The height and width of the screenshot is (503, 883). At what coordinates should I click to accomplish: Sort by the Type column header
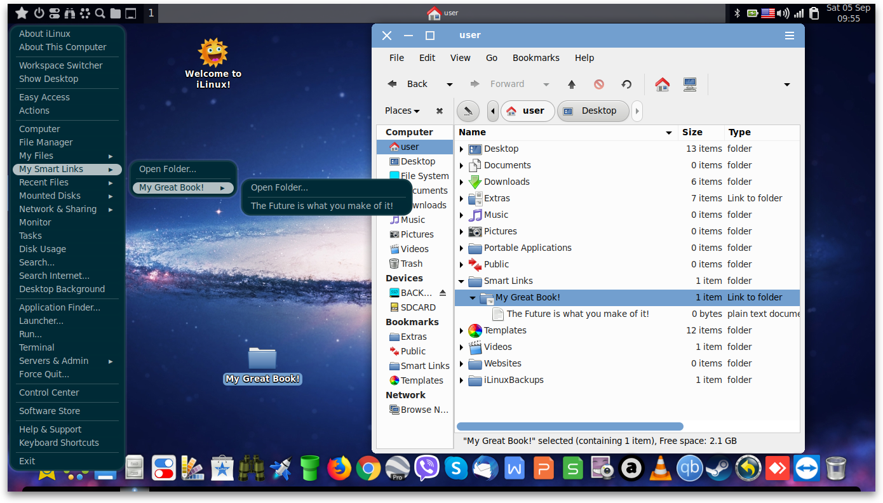[x=762, y=132]
